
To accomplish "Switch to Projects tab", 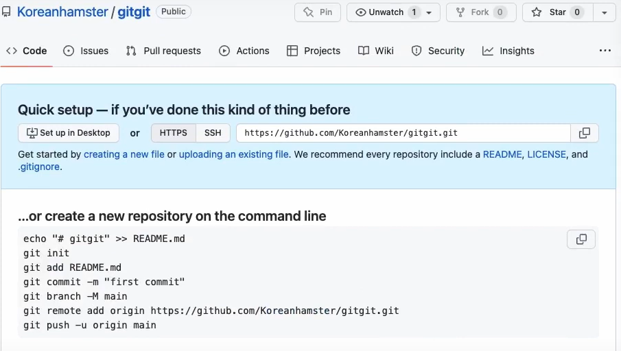I will pos(314,51).
